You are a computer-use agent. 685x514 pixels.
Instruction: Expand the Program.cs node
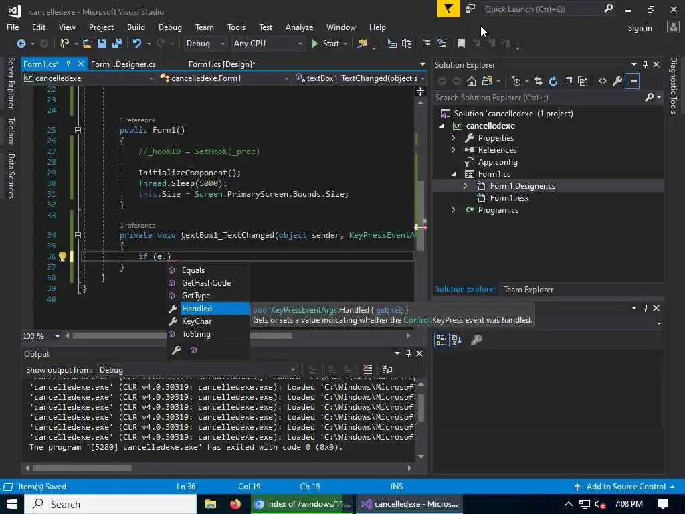[x=453, y=209]
